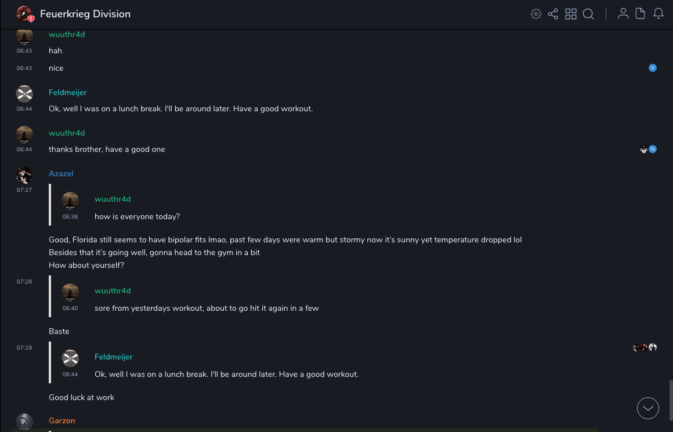Screen dimensions: 673x432
Task: Open the members list icon
Action: click(623, 14)
